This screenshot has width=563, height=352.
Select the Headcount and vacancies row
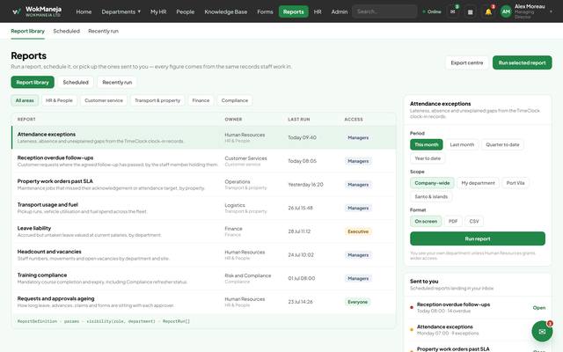coord(203,254)
